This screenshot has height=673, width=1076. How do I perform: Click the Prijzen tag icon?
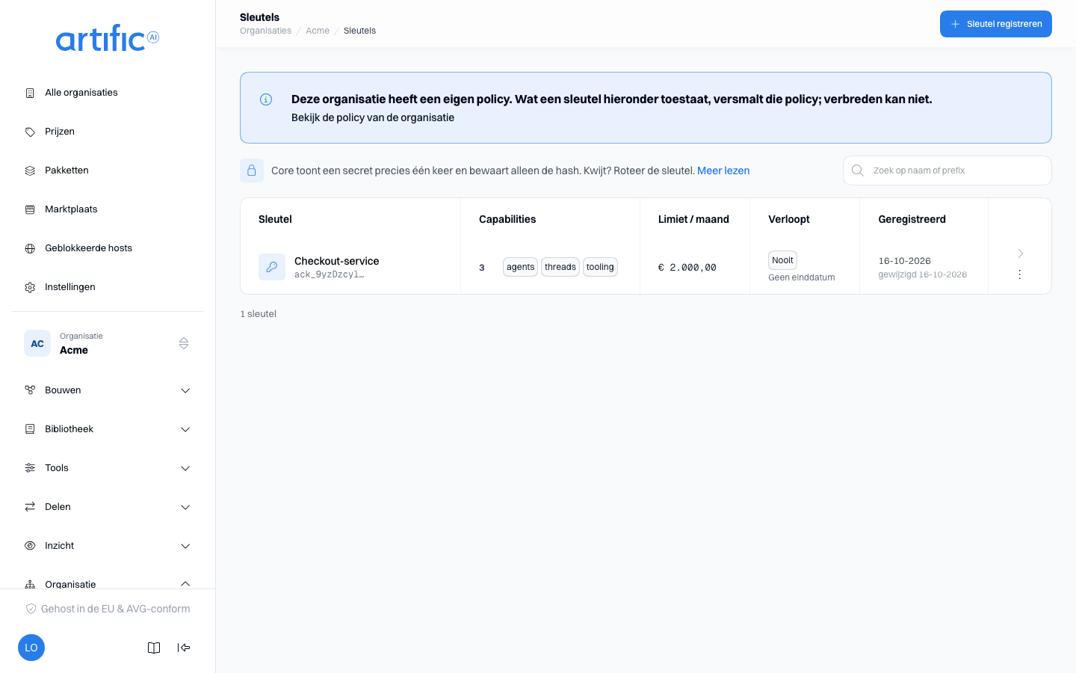click(x=30, y=132)
